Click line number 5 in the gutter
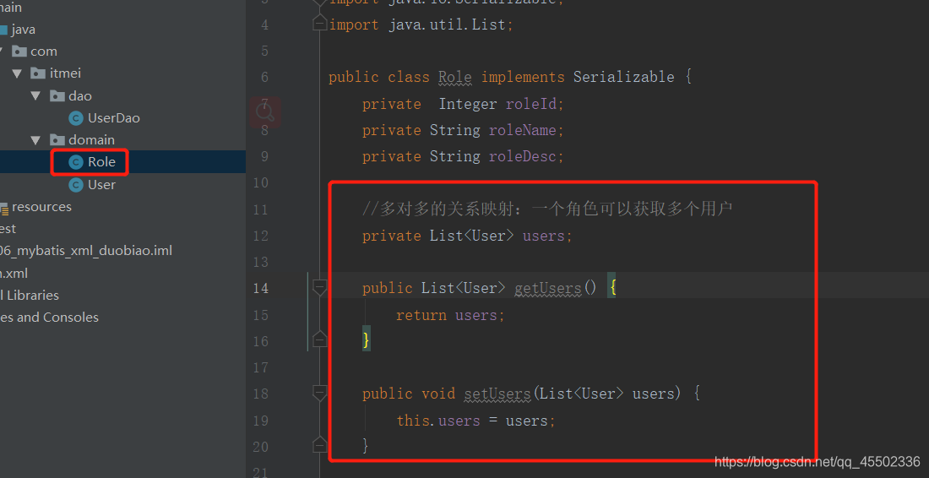The image size is (929, 478). tap(264, 51)
